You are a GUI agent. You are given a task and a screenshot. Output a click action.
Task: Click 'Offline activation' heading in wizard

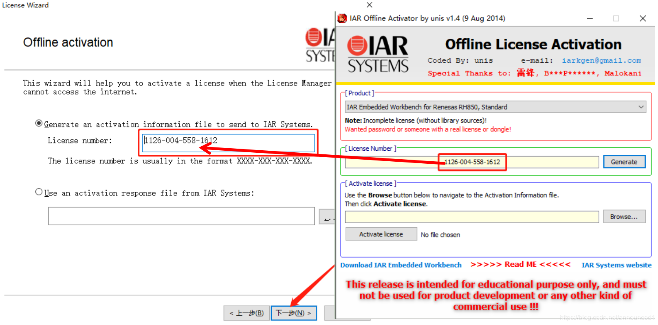(68, 42)
